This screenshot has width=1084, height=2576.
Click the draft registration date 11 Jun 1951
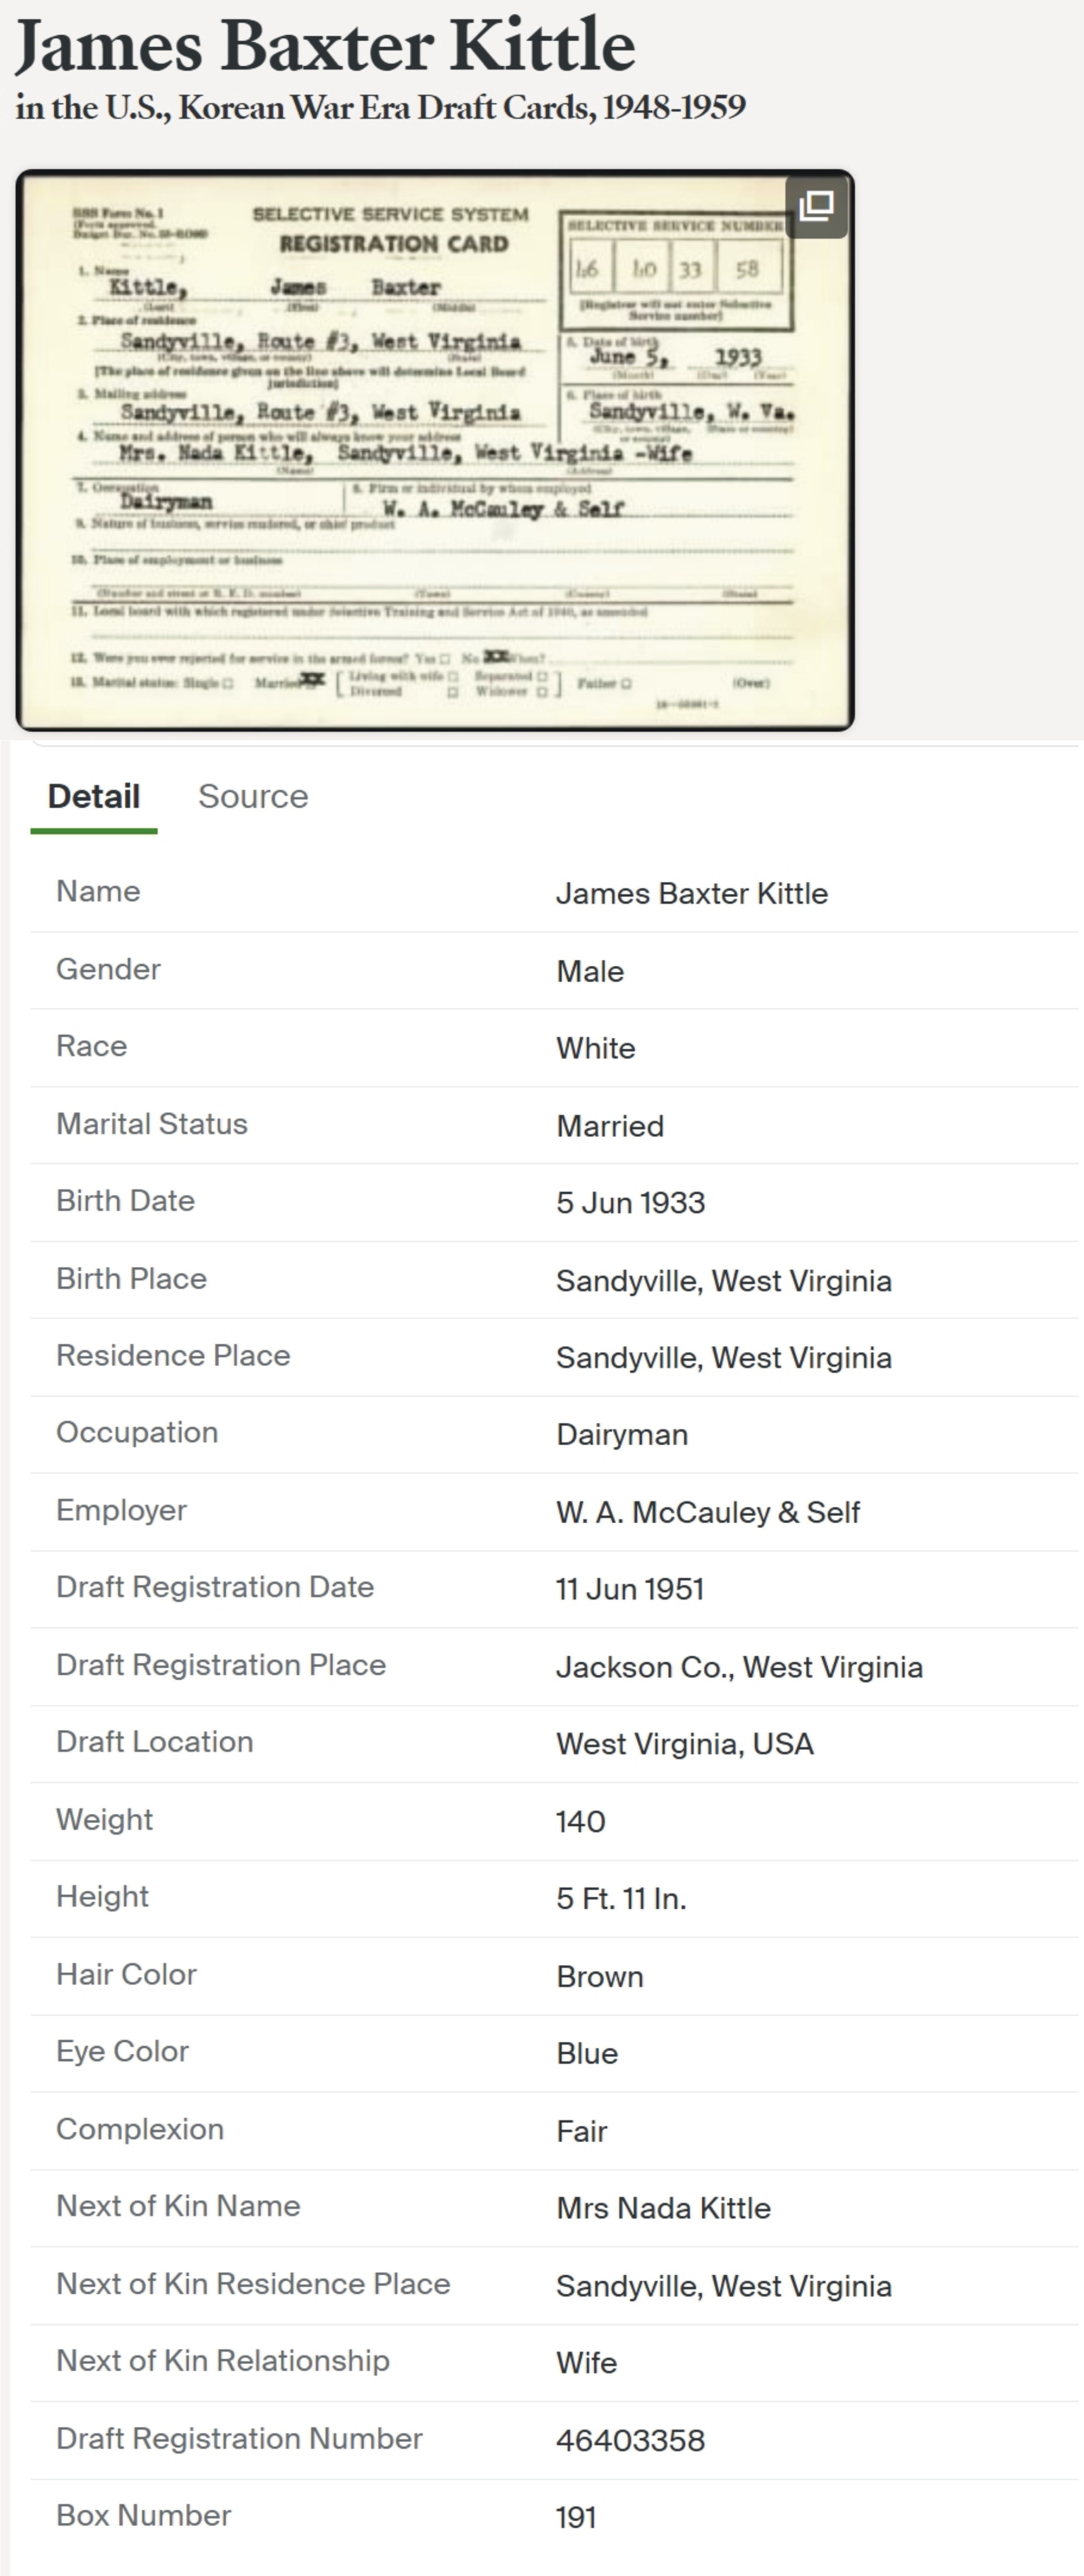point(630,1589)
